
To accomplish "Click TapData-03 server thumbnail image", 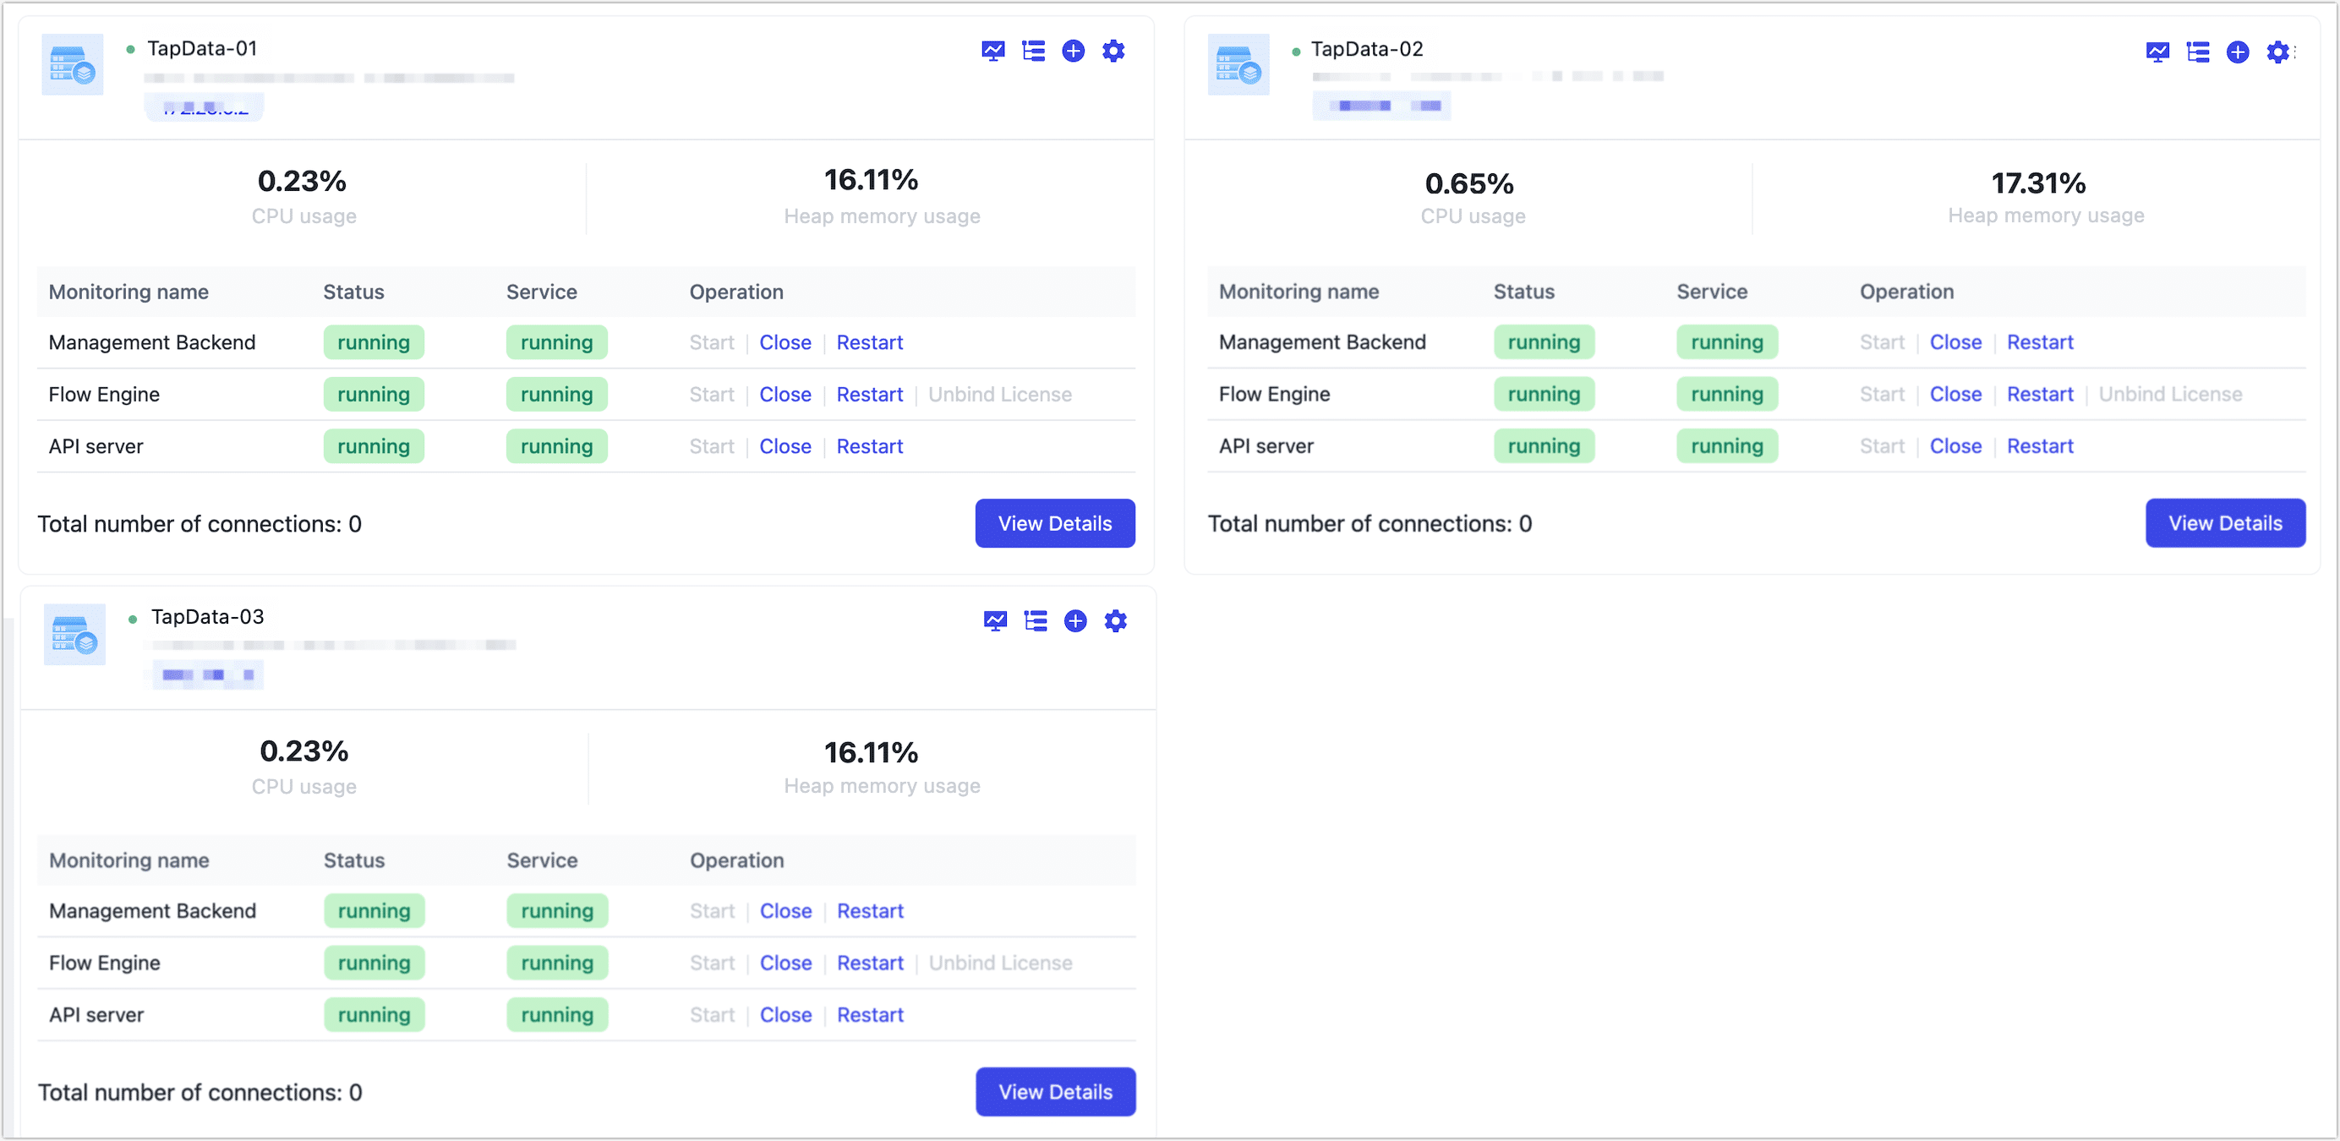I will (74, 634).
